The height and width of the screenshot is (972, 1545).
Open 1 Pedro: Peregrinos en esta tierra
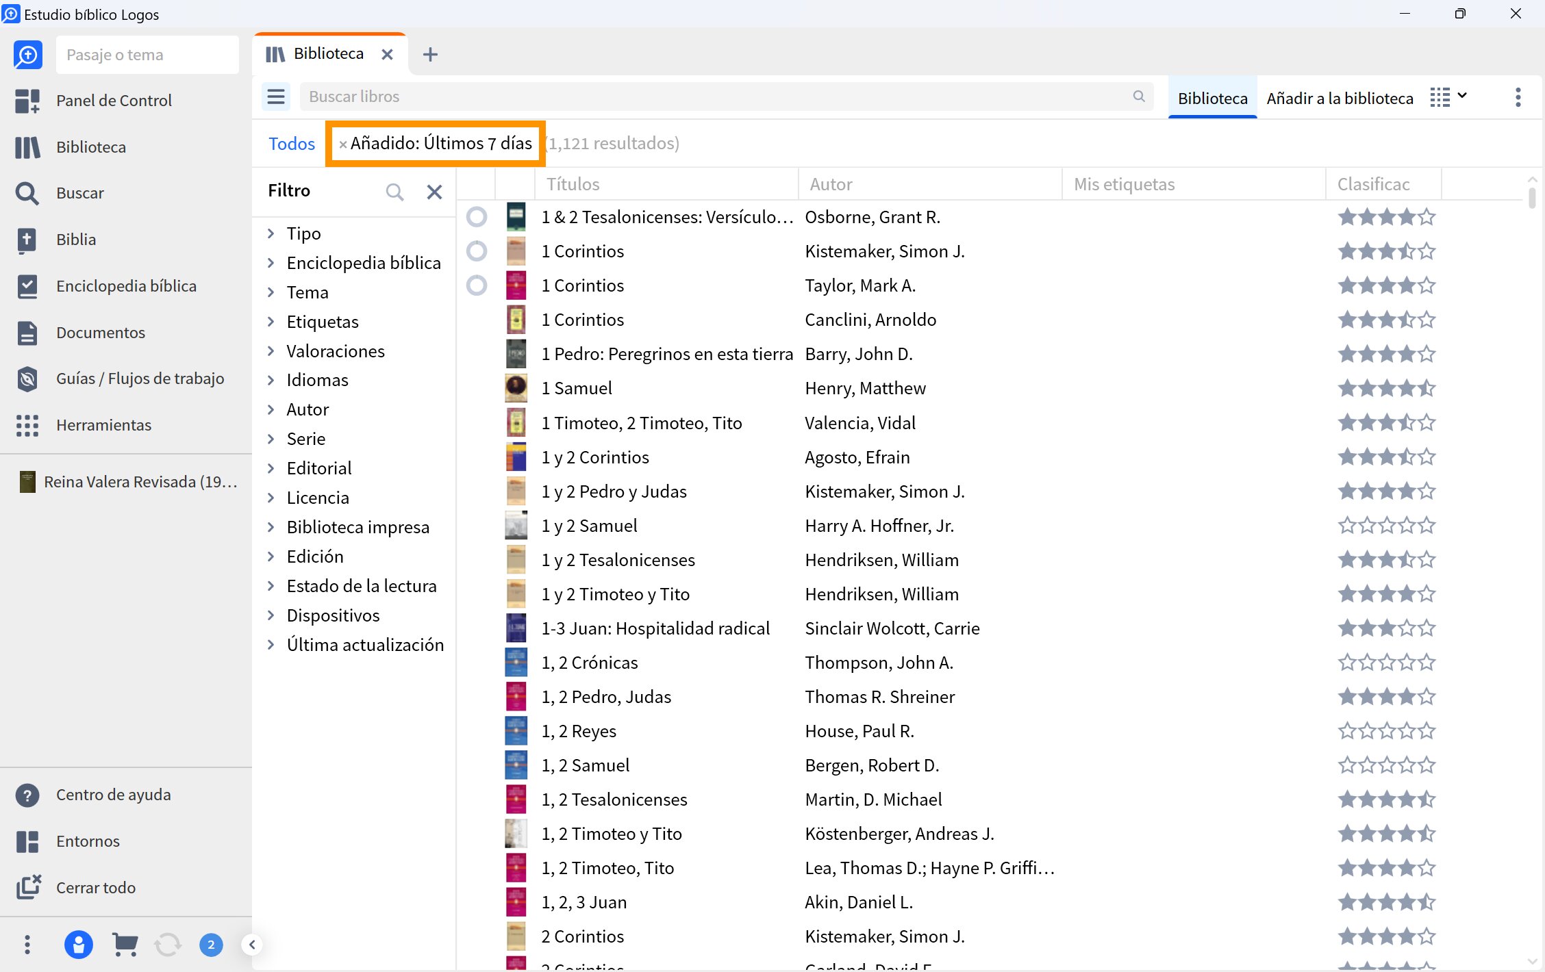pyautogui.click(x=667, y=354)
